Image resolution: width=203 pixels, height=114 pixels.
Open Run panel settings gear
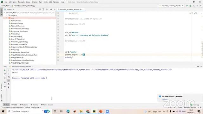coord(198,66)
